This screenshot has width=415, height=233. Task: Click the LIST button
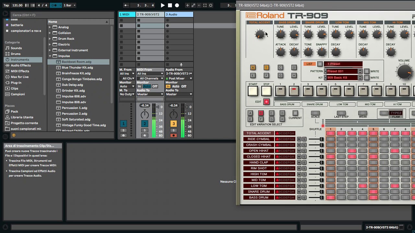(320, 64)
